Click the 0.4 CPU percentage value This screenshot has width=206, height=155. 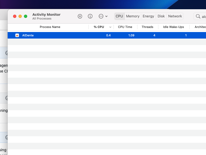pos(108,35)
